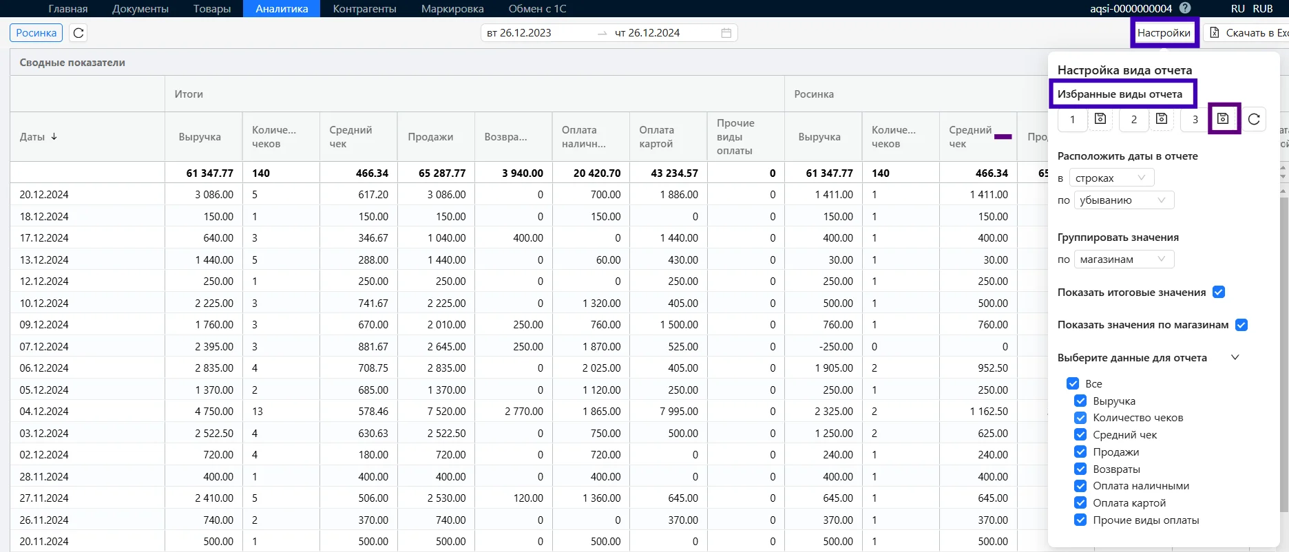This screenshot has width=1289, height=552.
Task: Collapse the Выберите данные для отчета section
Action: [1235, 357]
